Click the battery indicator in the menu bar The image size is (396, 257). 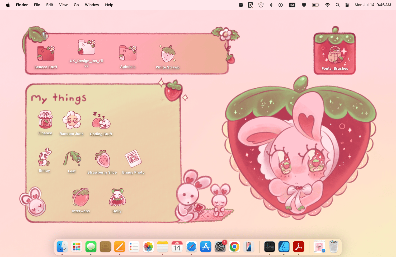pyautogui.click(x=315, y=5)
